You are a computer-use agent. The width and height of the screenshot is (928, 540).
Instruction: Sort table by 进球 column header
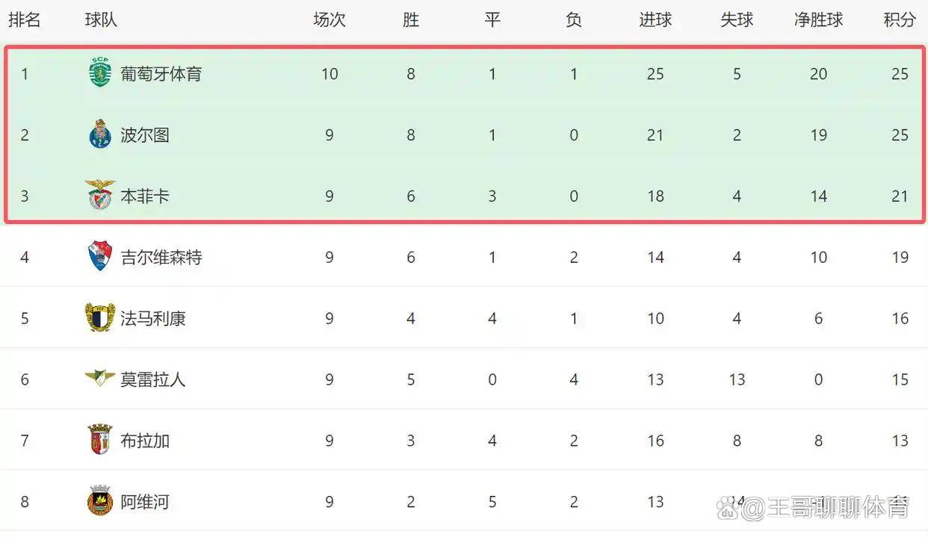point(655,20)
